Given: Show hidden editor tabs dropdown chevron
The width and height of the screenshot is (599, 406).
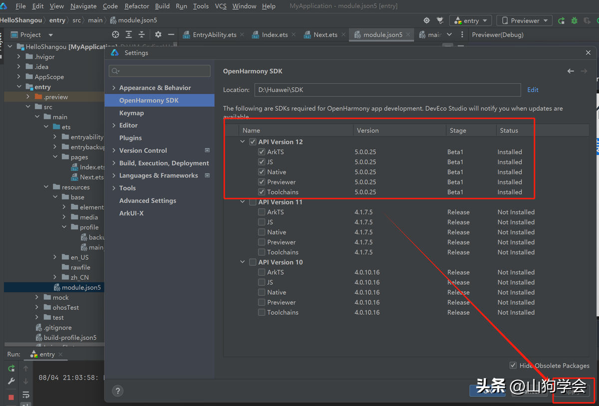Looking at the screenshot, I should [x=449, y=34].
